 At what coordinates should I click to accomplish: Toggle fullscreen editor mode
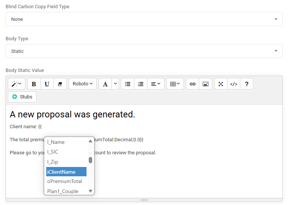(x=221, y=84)
